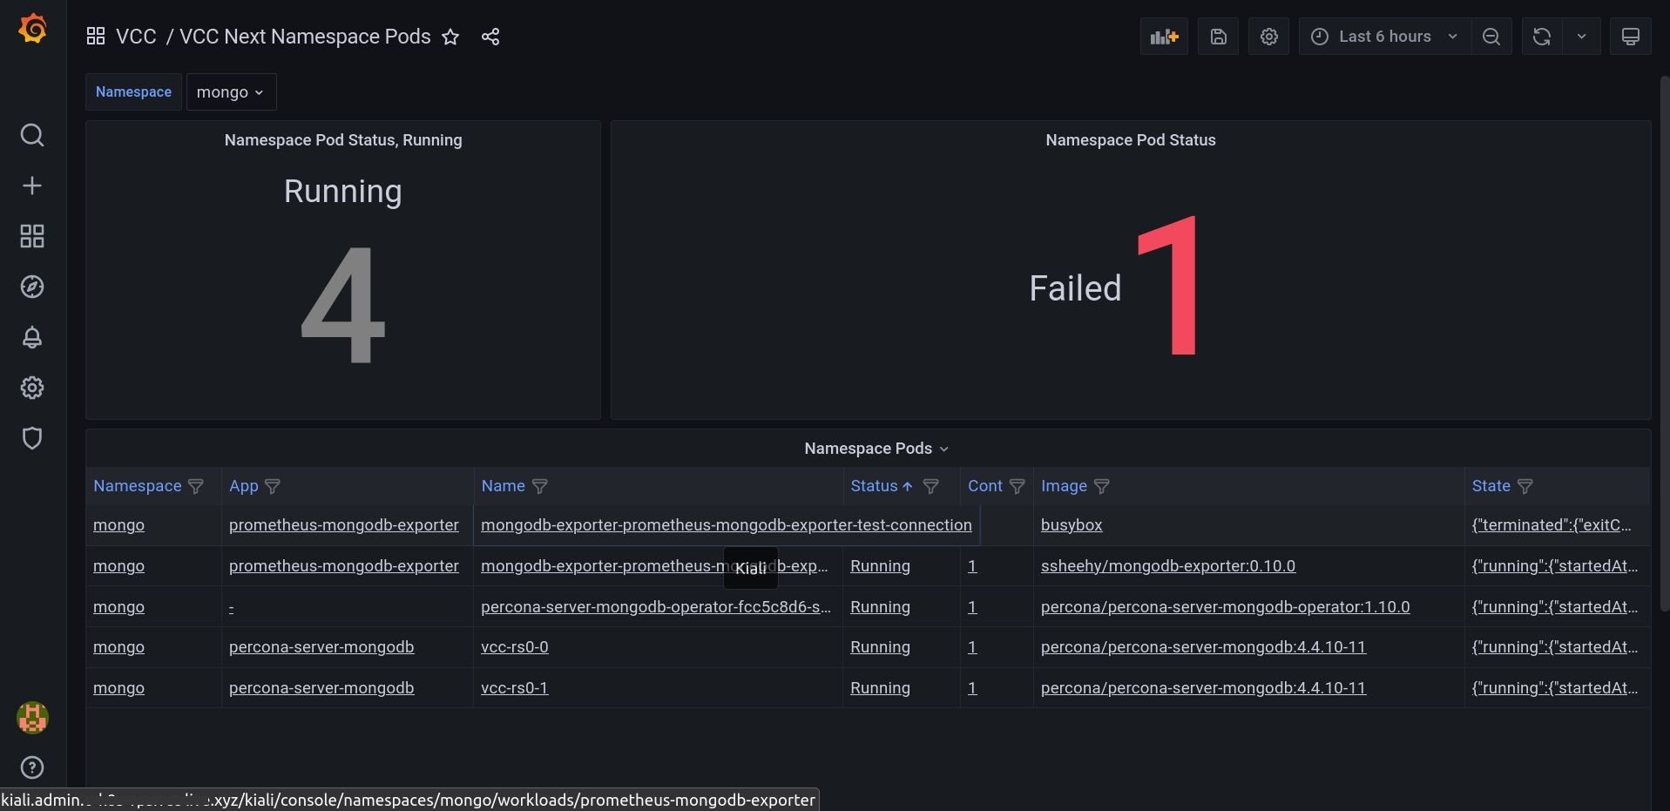Viewport: 1670px width, 811px height.
Task: Click percona-server-mongodb app in vcc-rs0-1 row
Action: click(x=321, y=688)
